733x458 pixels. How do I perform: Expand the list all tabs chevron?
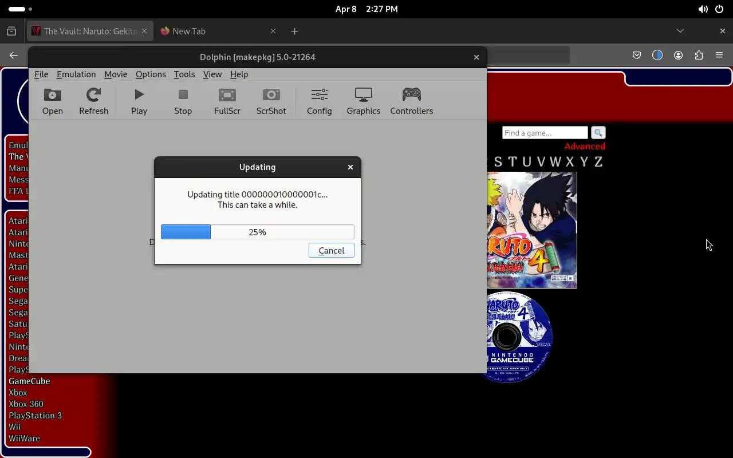pos(680,31)
